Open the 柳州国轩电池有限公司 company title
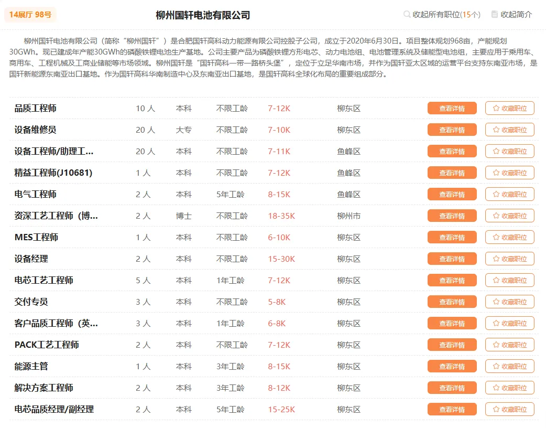 203,15
